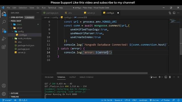Kill terminal with trash icon
This screenshot has width=182, height=102.
170,77
